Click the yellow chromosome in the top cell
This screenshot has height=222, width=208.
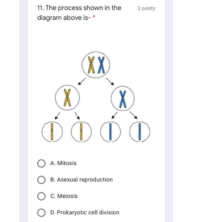coord(92,65)
